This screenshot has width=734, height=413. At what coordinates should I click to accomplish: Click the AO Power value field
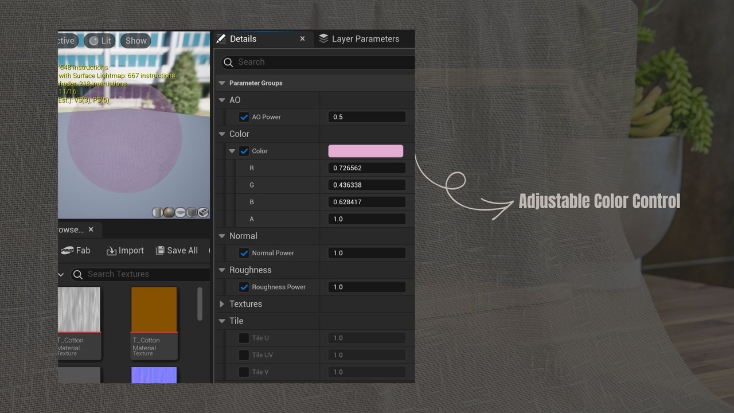click(x=367, y=117)
